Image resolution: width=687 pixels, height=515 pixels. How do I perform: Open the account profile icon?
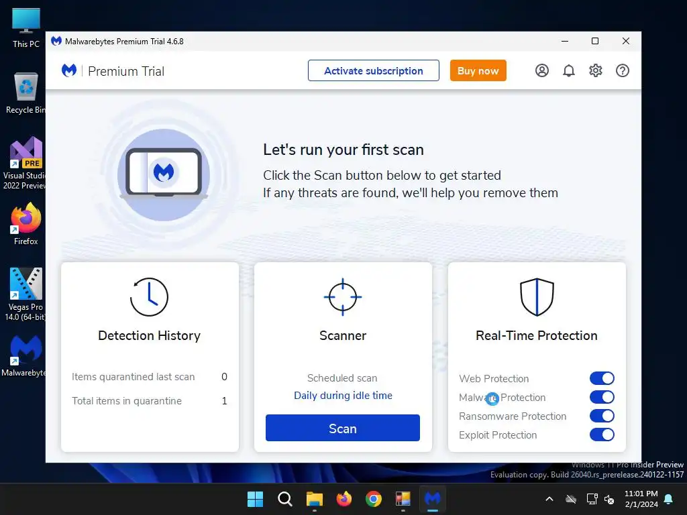(x=542, y=70)
